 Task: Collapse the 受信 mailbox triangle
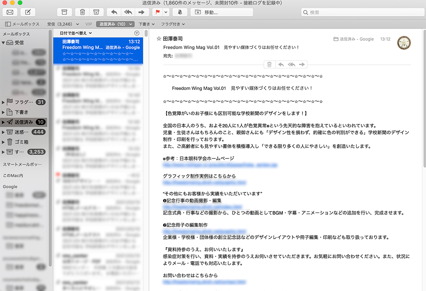3,43
